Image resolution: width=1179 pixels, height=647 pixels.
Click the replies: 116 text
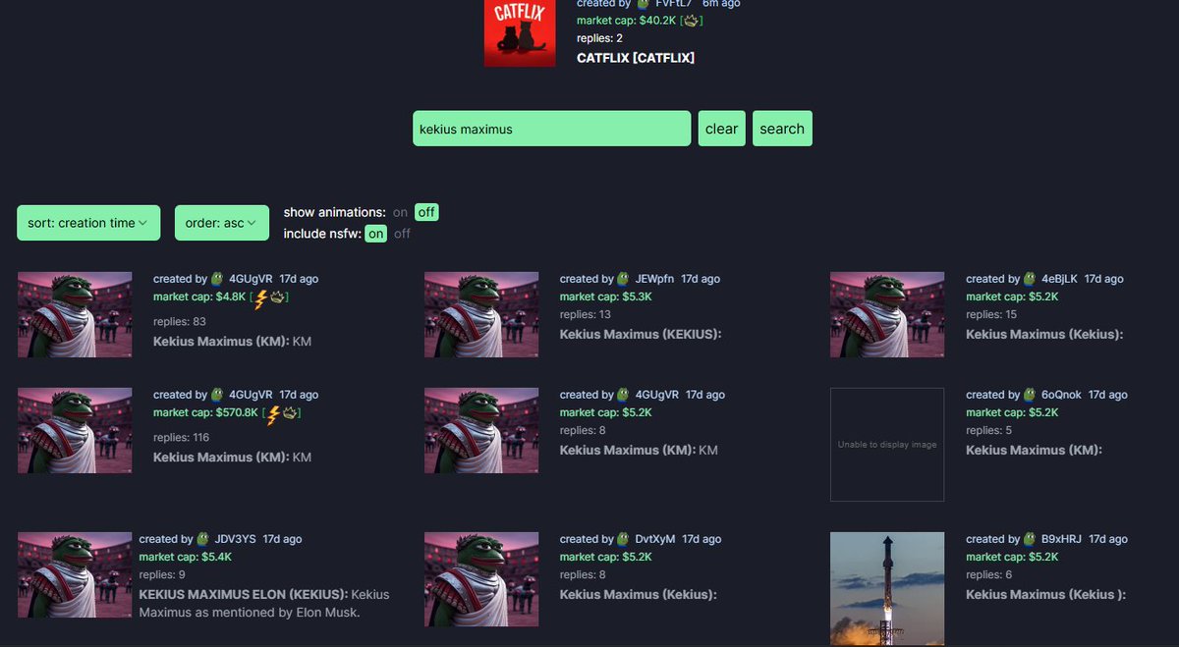(x=182, y=437)
